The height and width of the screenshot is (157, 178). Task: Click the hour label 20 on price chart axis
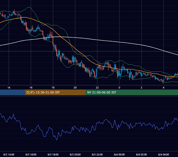point(75,88)
